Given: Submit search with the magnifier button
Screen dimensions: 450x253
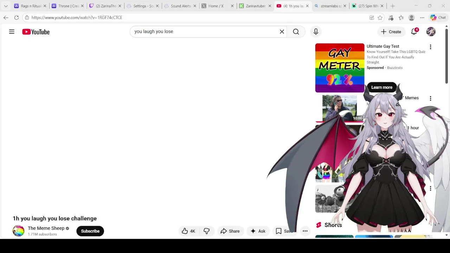Looking at the screenshot, I should click(296, 32).
